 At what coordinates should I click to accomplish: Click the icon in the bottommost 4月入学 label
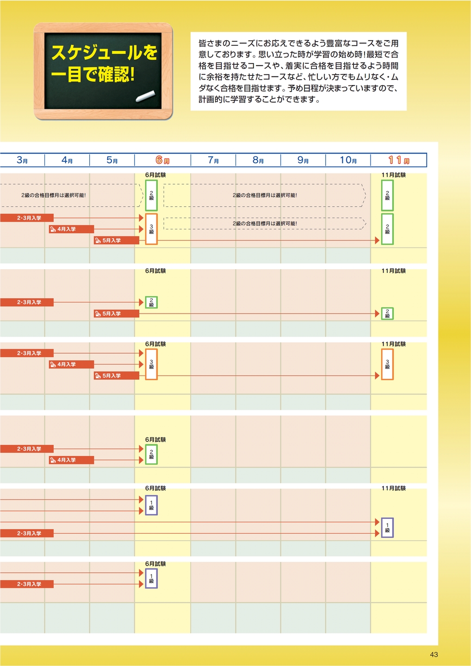(x=53, y=460)
